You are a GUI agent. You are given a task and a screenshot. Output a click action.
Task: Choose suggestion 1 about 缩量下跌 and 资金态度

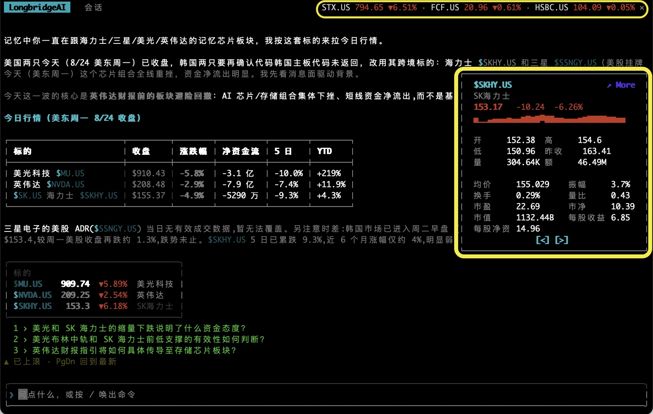[130, 328]
